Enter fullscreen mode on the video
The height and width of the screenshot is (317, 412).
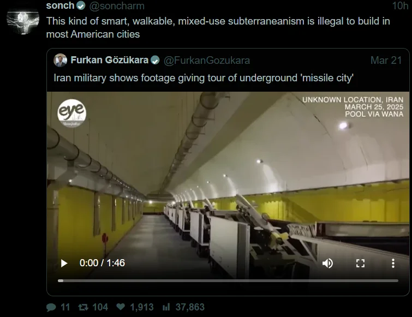coord(360,263)
